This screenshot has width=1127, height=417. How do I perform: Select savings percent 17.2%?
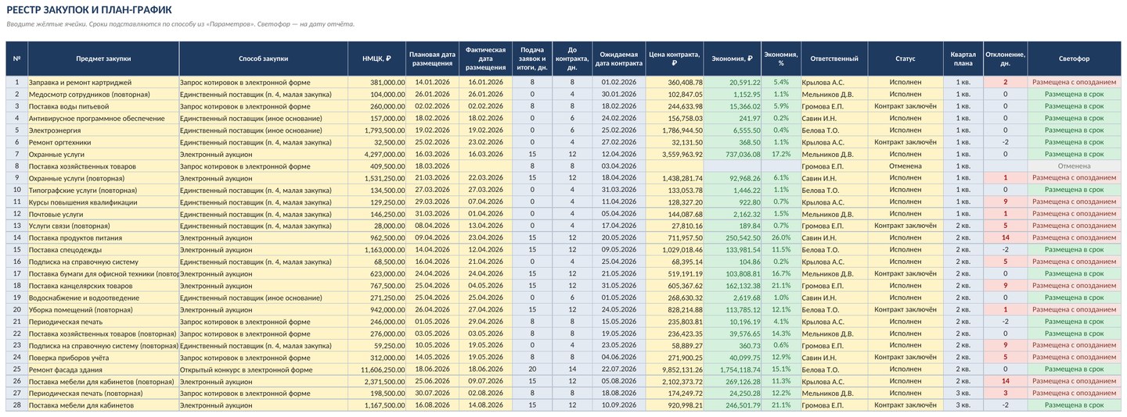[781, 154]
